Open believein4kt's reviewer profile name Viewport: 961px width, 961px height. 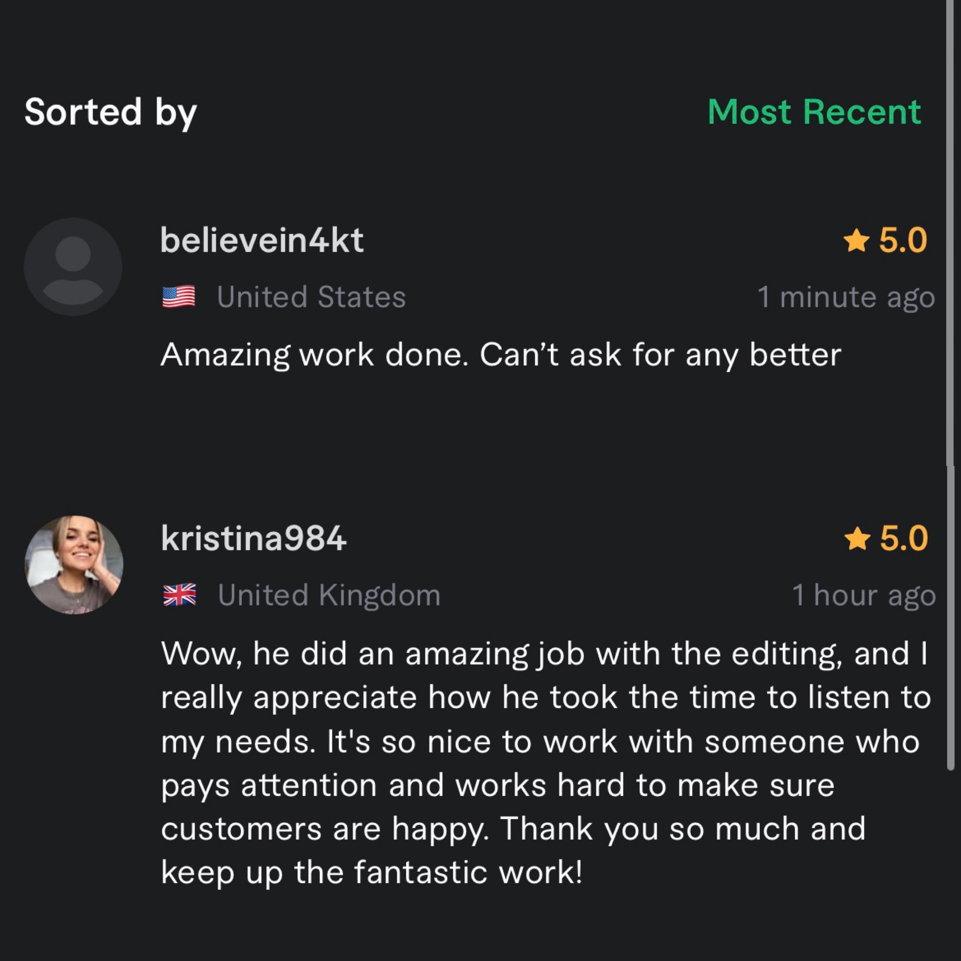(x=262, y=241)
